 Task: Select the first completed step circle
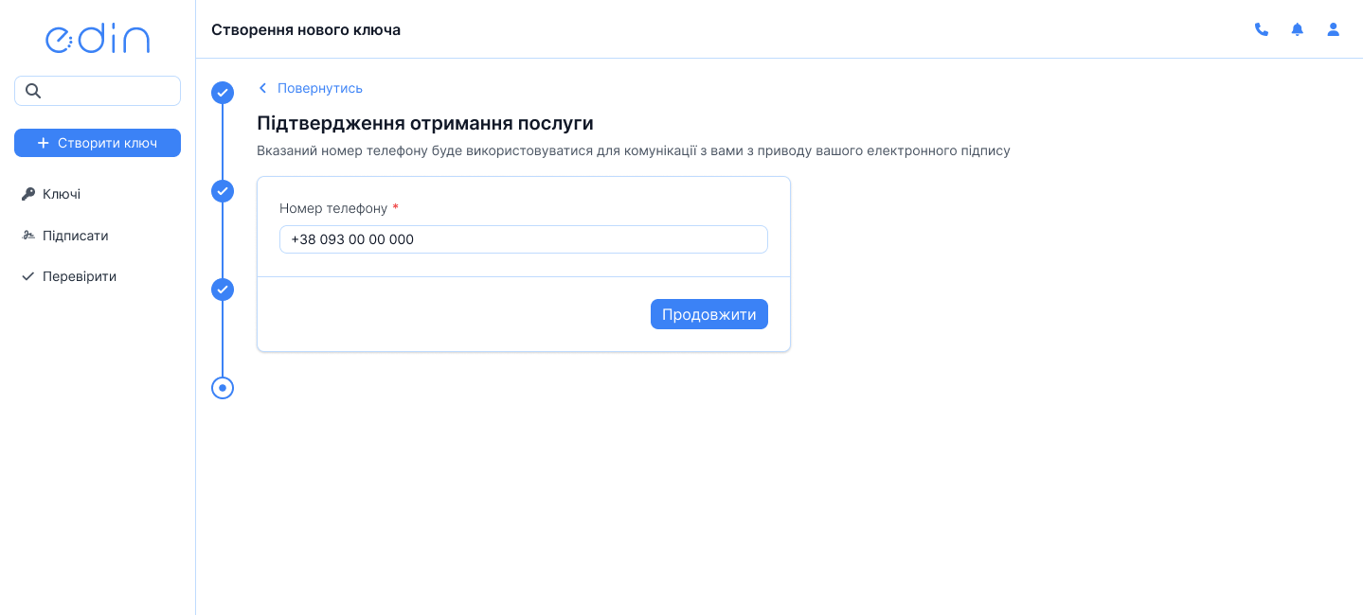[x=223, y=93]
